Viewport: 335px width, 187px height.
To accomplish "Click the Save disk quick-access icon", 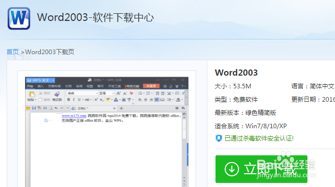I will pyautogui.click(x=34, y=108).
